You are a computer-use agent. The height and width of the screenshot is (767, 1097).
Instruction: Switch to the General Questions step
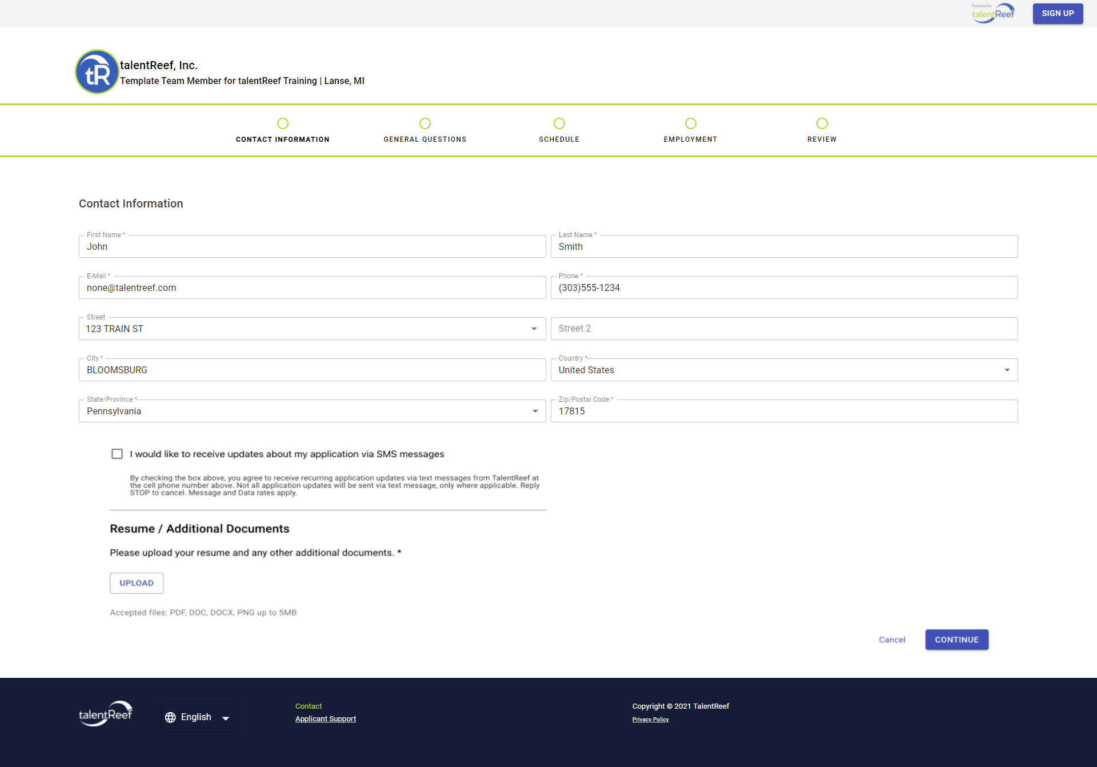tap(425, 123)
